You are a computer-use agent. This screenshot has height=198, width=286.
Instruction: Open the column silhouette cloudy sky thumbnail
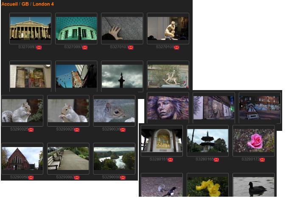tap(122, 76)
